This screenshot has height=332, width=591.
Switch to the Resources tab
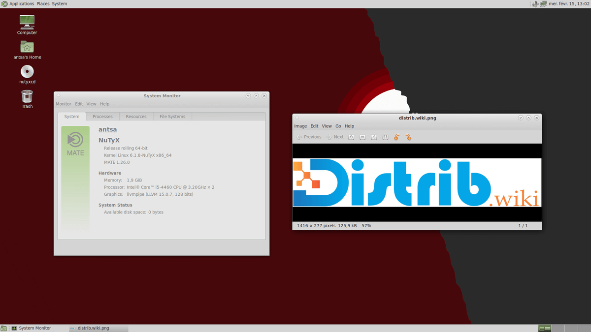(136, 117)
